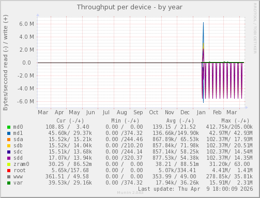Click the 'Oct' x-axis month label
Image resolution: width=260 pixels, height=198 pixels.
[154, 113]
